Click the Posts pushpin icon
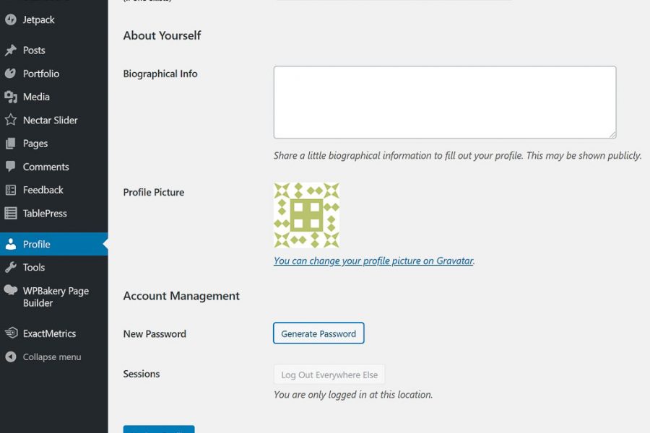Screen dimensions: 650x433 tap(11, 51)
